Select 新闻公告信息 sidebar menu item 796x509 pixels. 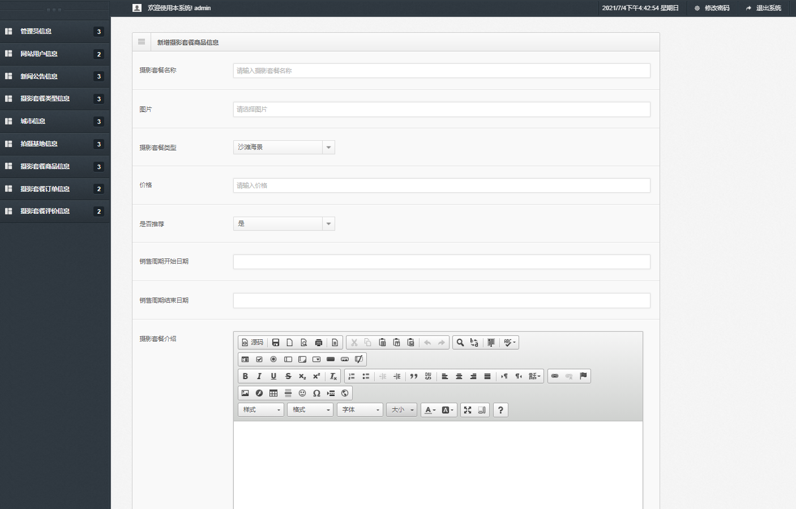pos(38,76)
